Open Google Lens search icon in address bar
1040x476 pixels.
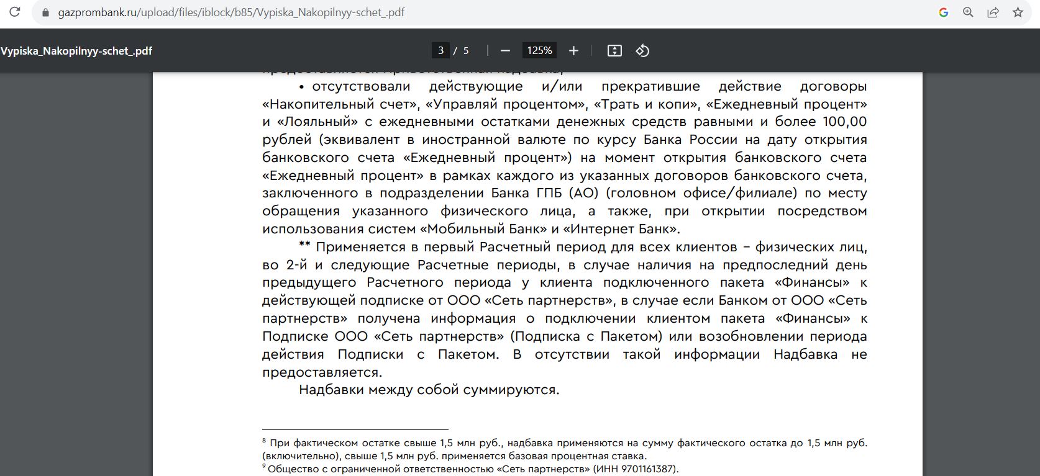tap(943, 12)
